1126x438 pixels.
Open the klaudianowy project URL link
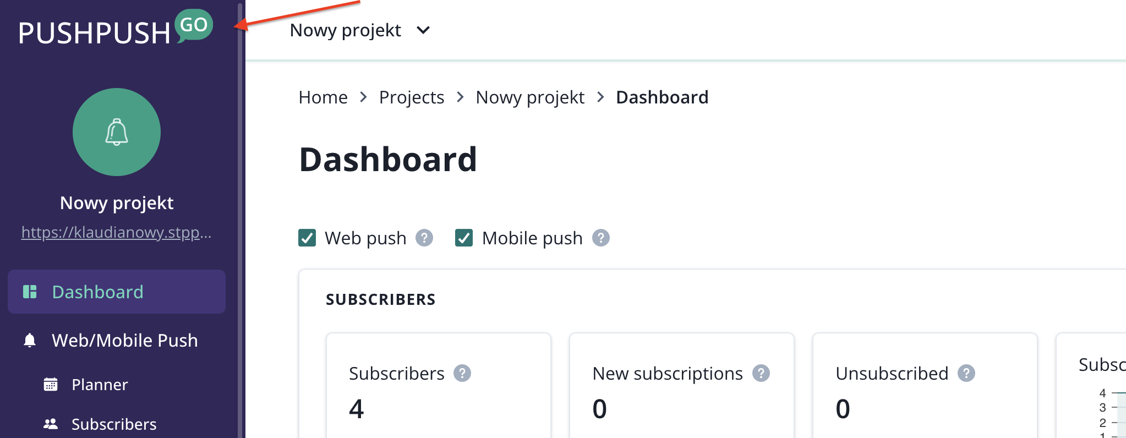[x=116, y=232]
